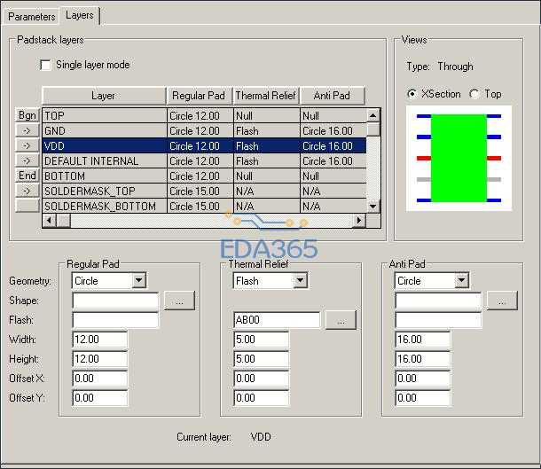Click the End row button for BOTTOM
The height and width of the screenshot is (469, 541).
(x=27, y=176)
